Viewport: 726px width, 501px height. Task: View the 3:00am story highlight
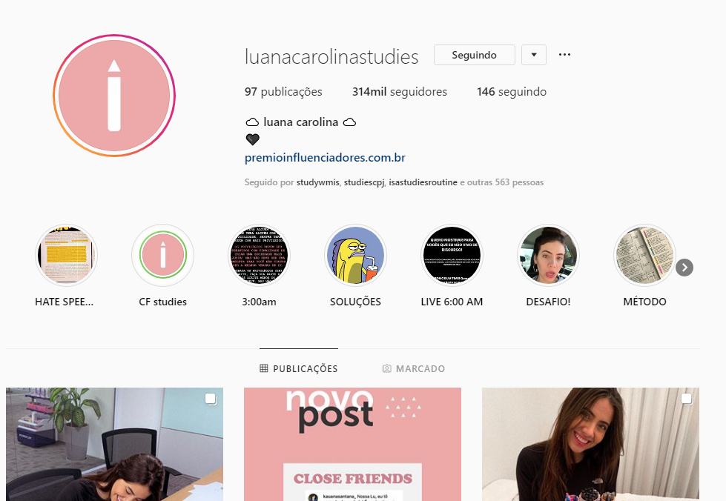[259, 256]
